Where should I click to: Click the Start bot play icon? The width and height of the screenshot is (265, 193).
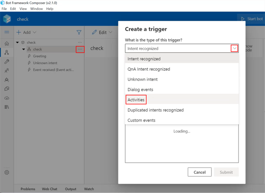click(x=243, y=19)
